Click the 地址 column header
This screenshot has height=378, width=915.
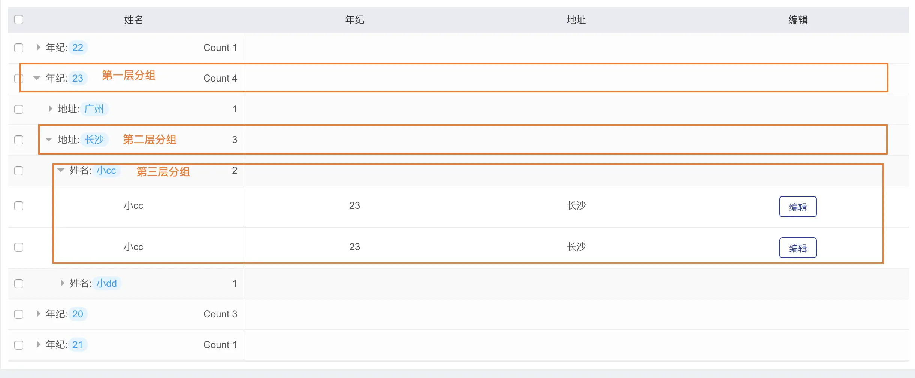[576, 20]
